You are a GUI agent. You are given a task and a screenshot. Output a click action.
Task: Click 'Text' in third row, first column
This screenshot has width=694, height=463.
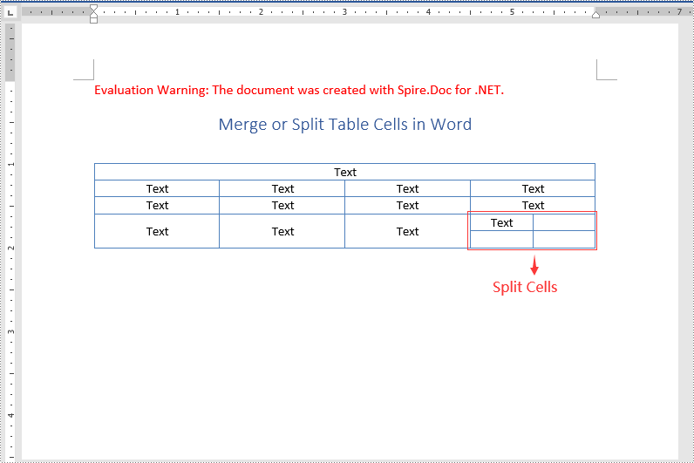[157, 206]
